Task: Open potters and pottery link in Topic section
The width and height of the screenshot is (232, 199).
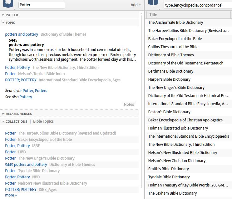Action: pyautogui.click(x=22, y=34)
